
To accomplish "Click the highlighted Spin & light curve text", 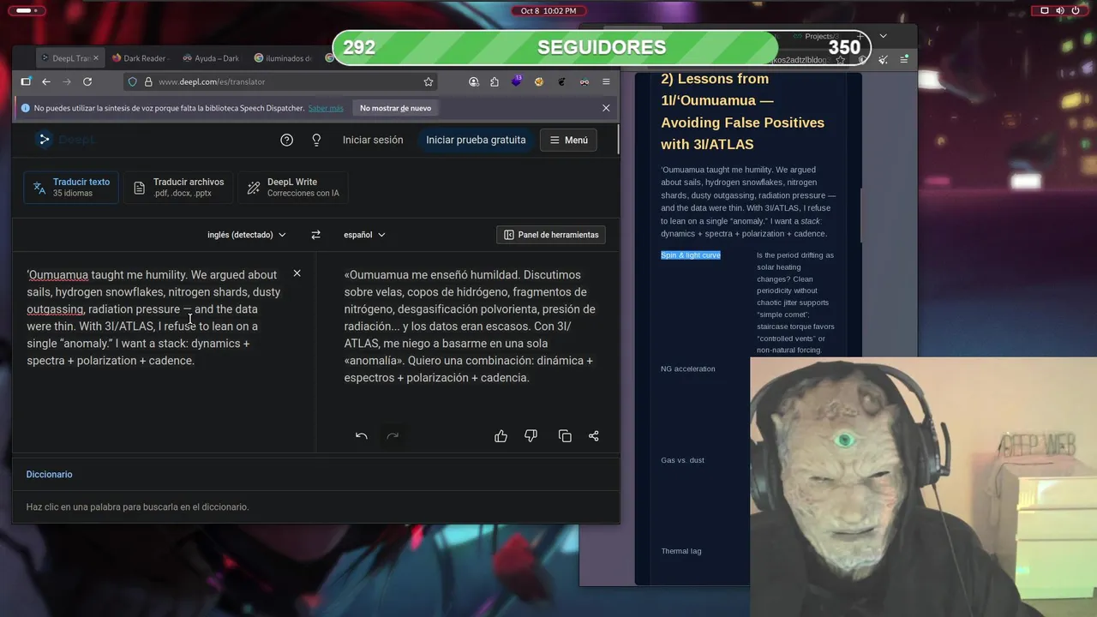I will tap(691, 255).
